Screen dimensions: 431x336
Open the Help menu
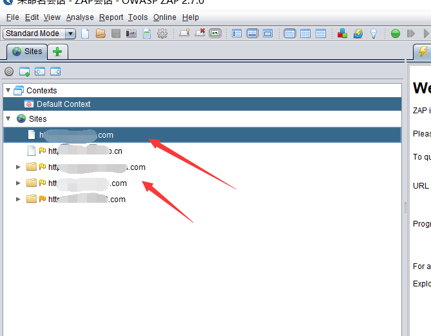191,17
